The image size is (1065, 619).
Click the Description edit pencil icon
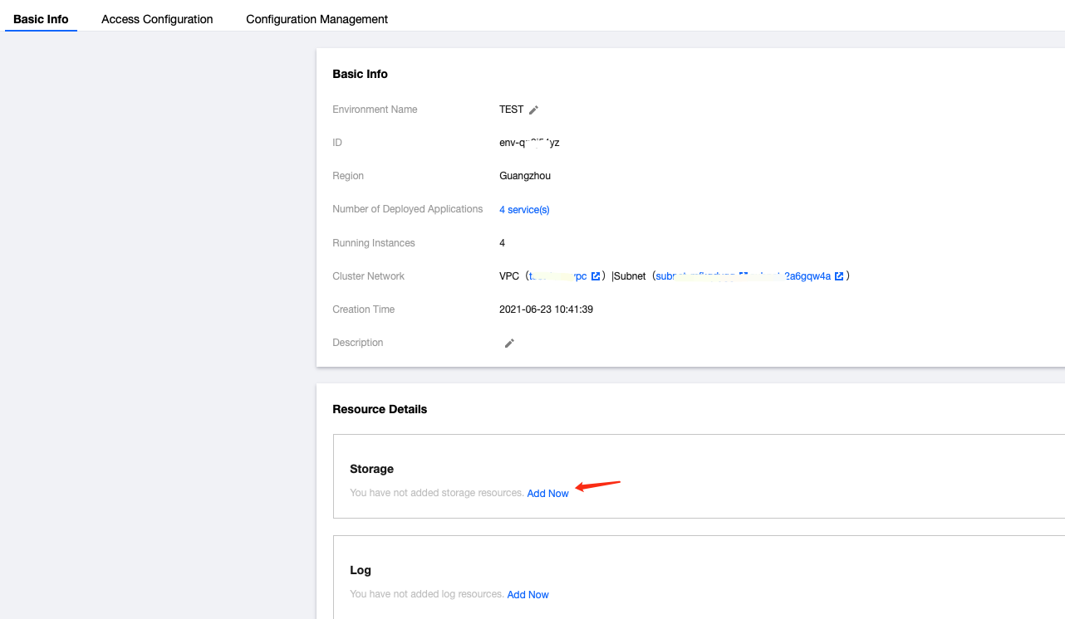509,343
